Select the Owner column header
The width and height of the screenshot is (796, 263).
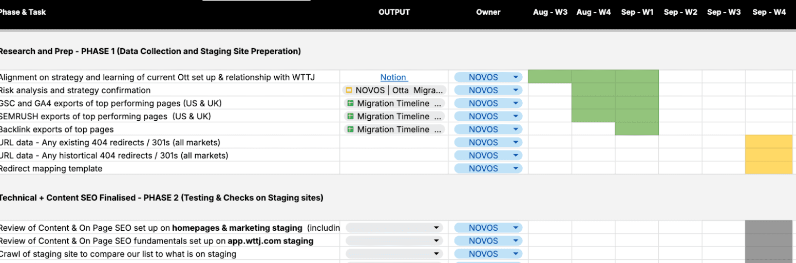tap(488, 12)
